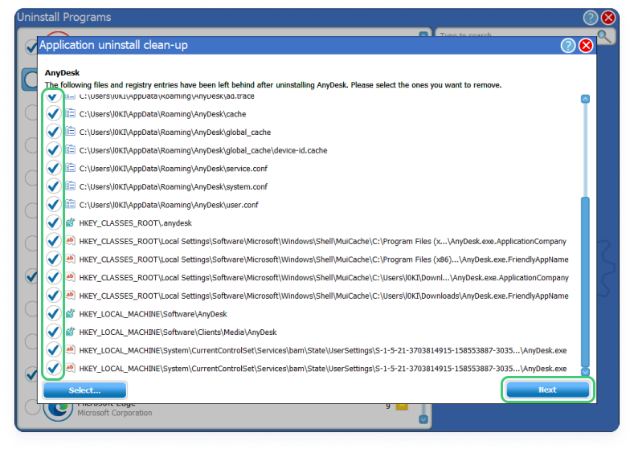Deselect the system.conf checkbox

pos(53,186)
